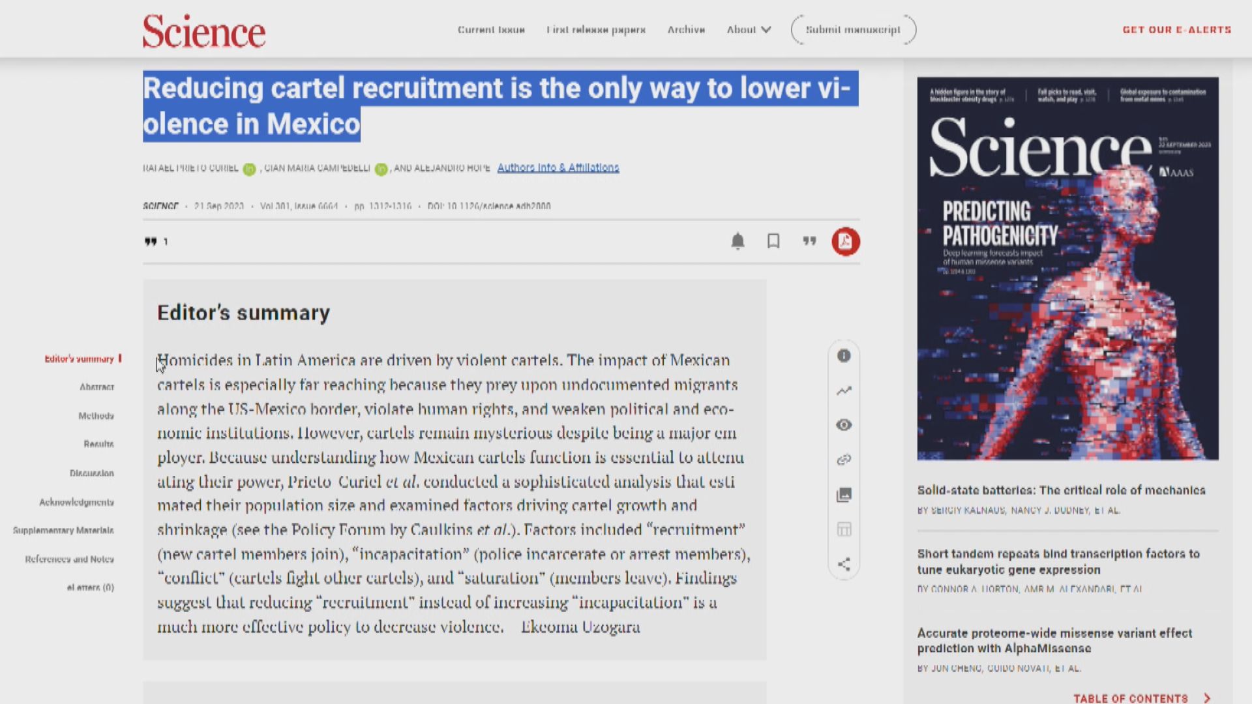This screenshot has height=704, width=1252.
Task: Expand the About dropdown menu
Action: coord(749,29)
